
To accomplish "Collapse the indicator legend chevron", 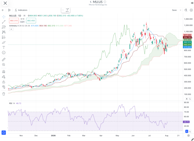I will coord(11,29).
